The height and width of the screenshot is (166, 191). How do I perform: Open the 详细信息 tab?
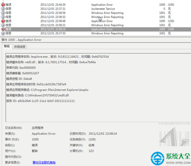[20, 47]
